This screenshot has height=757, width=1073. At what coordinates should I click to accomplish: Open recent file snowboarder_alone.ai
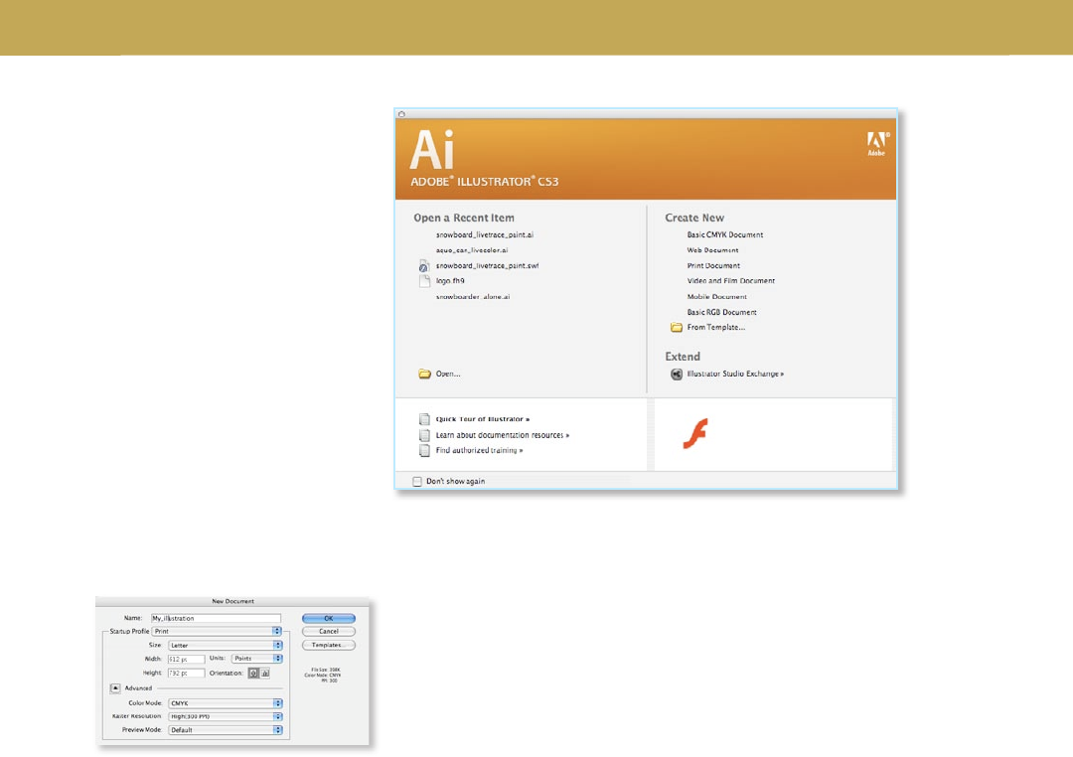click(x=473, y=297)
